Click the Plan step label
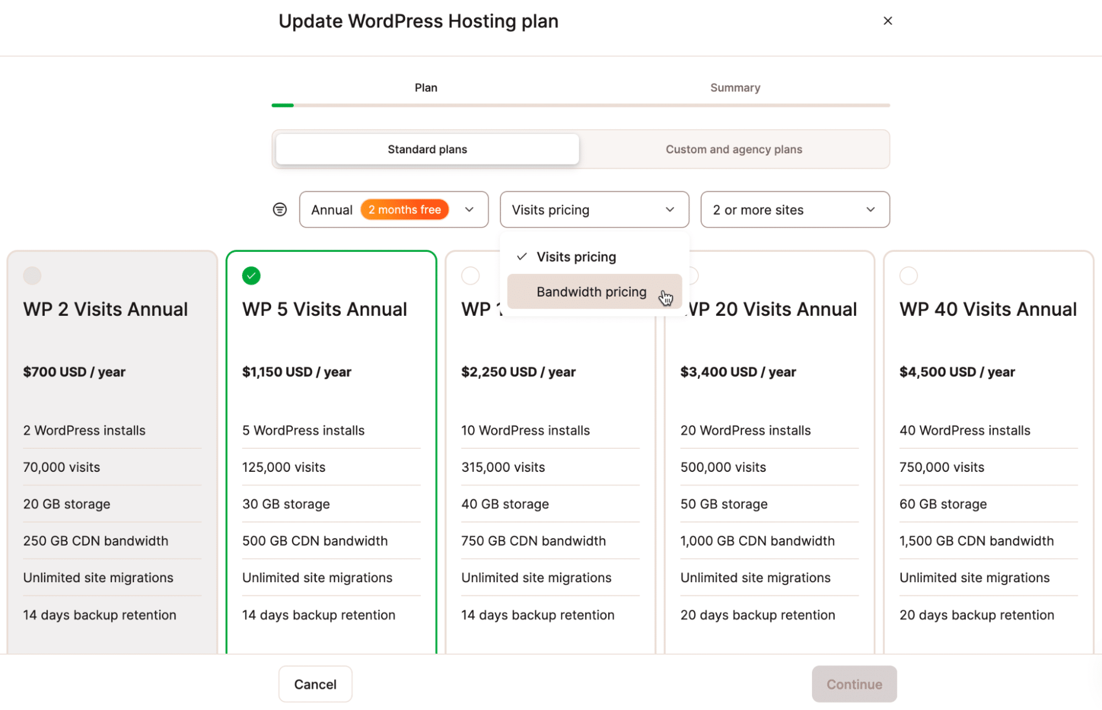The image size is (1102, 710). pos(426,88)
